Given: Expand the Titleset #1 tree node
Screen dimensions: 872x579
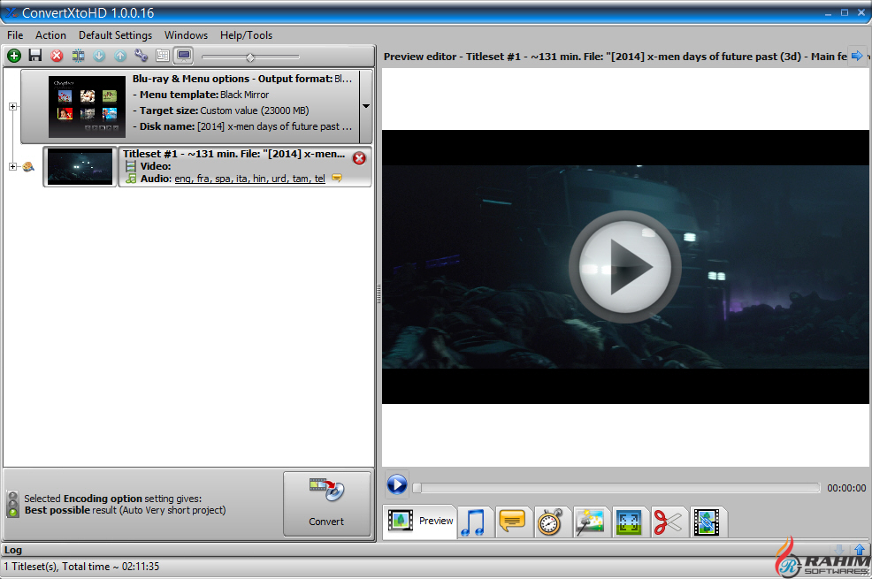Looking at the screenshot, I should click(x=12, y=166).
